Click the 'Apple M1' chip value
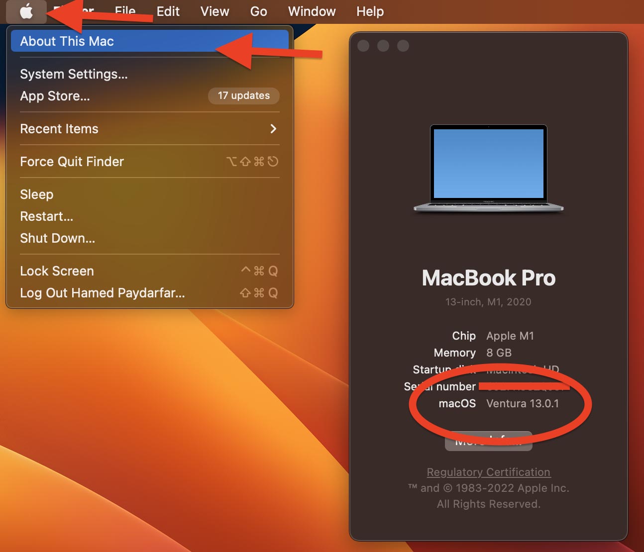 510,336
